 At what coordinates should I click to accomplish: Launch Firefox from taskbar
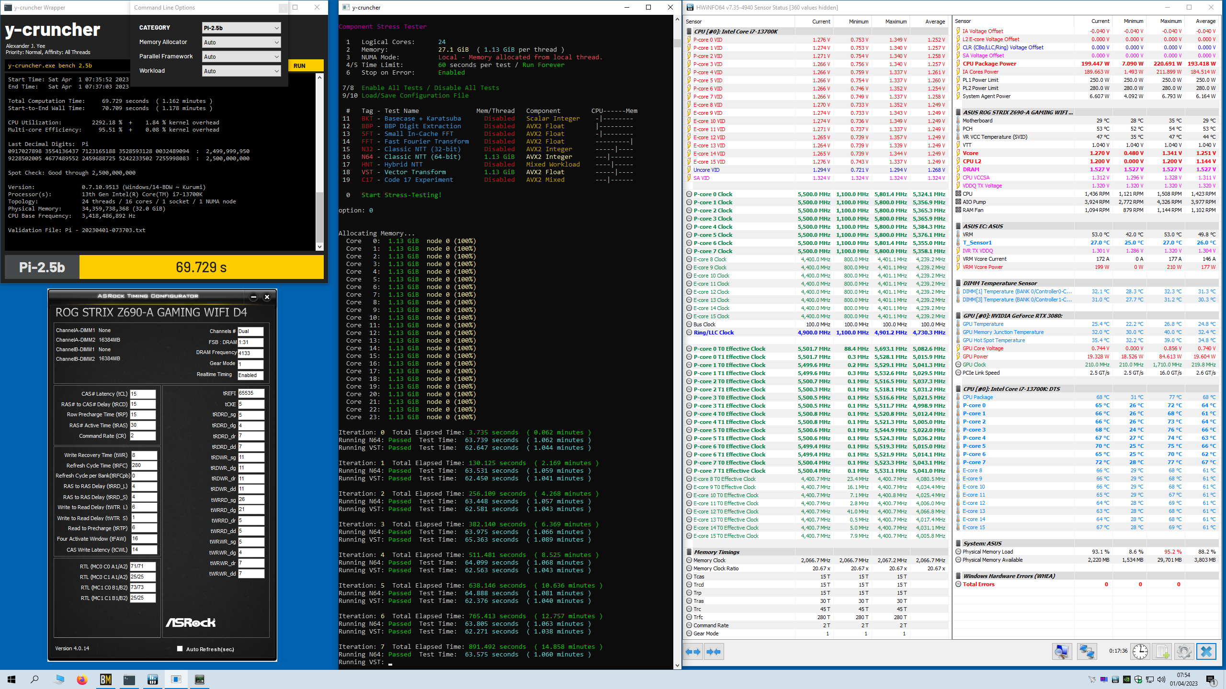pos(82,679)
